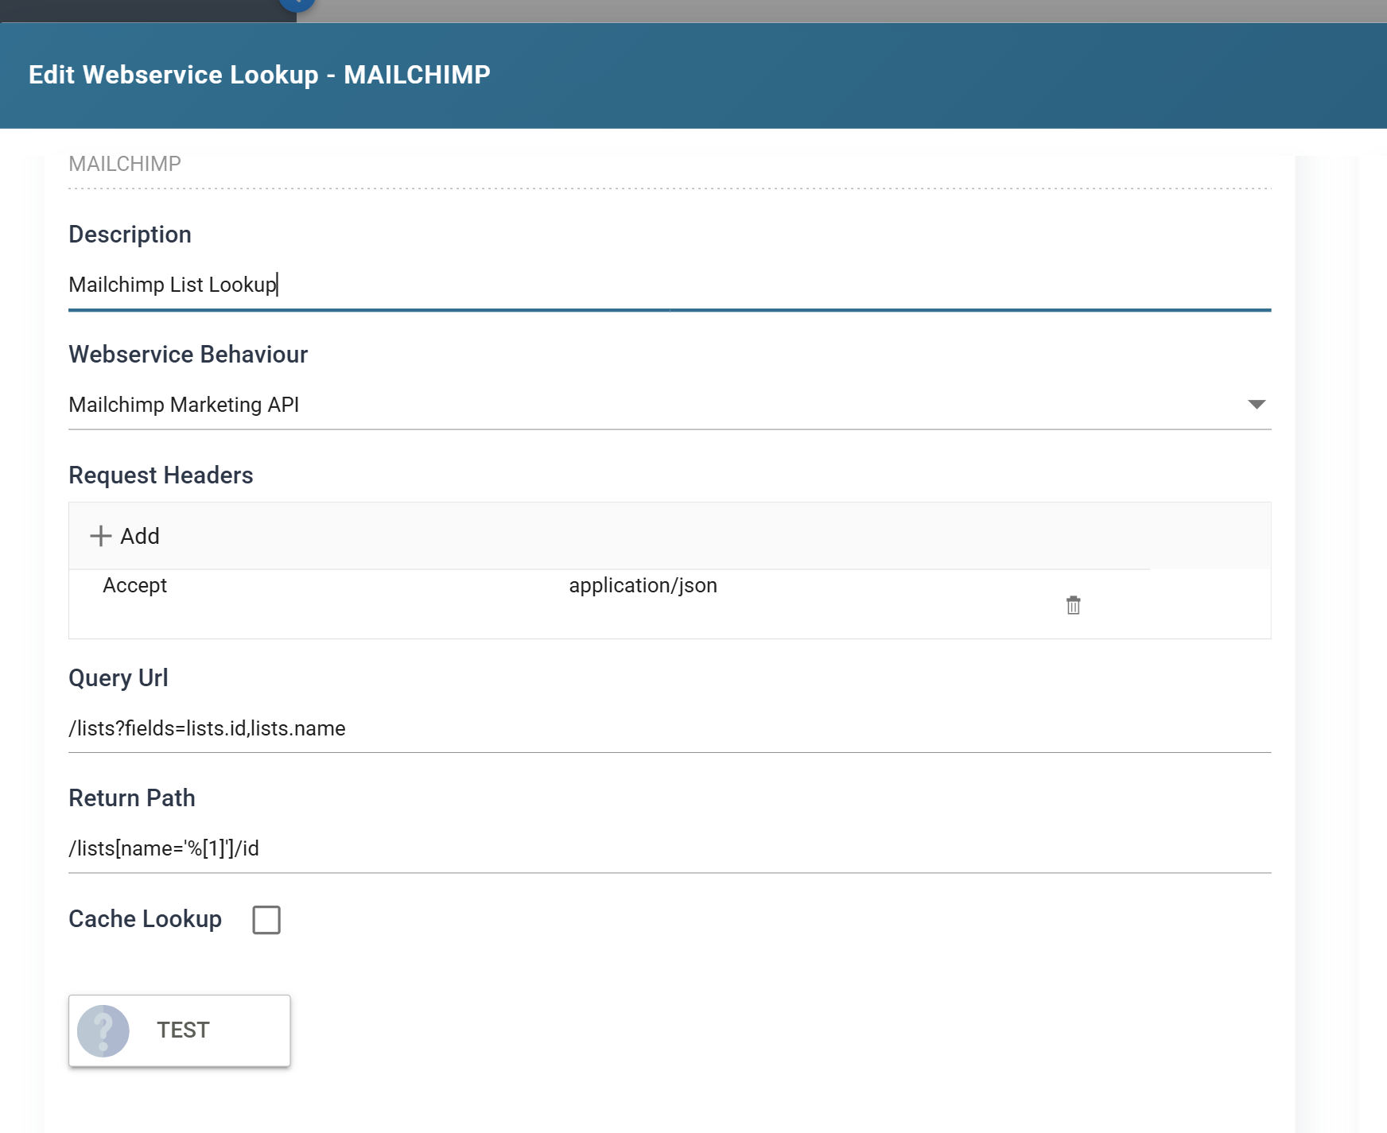
Task: Click the Request Headers heading
Action: coord(161,475)
